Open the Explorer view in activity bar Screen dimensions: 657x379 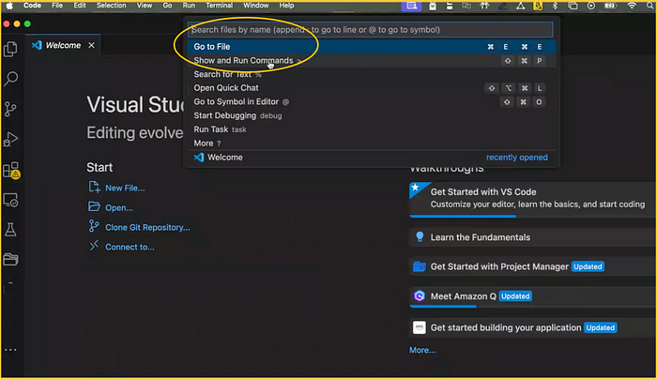[11, 47]
